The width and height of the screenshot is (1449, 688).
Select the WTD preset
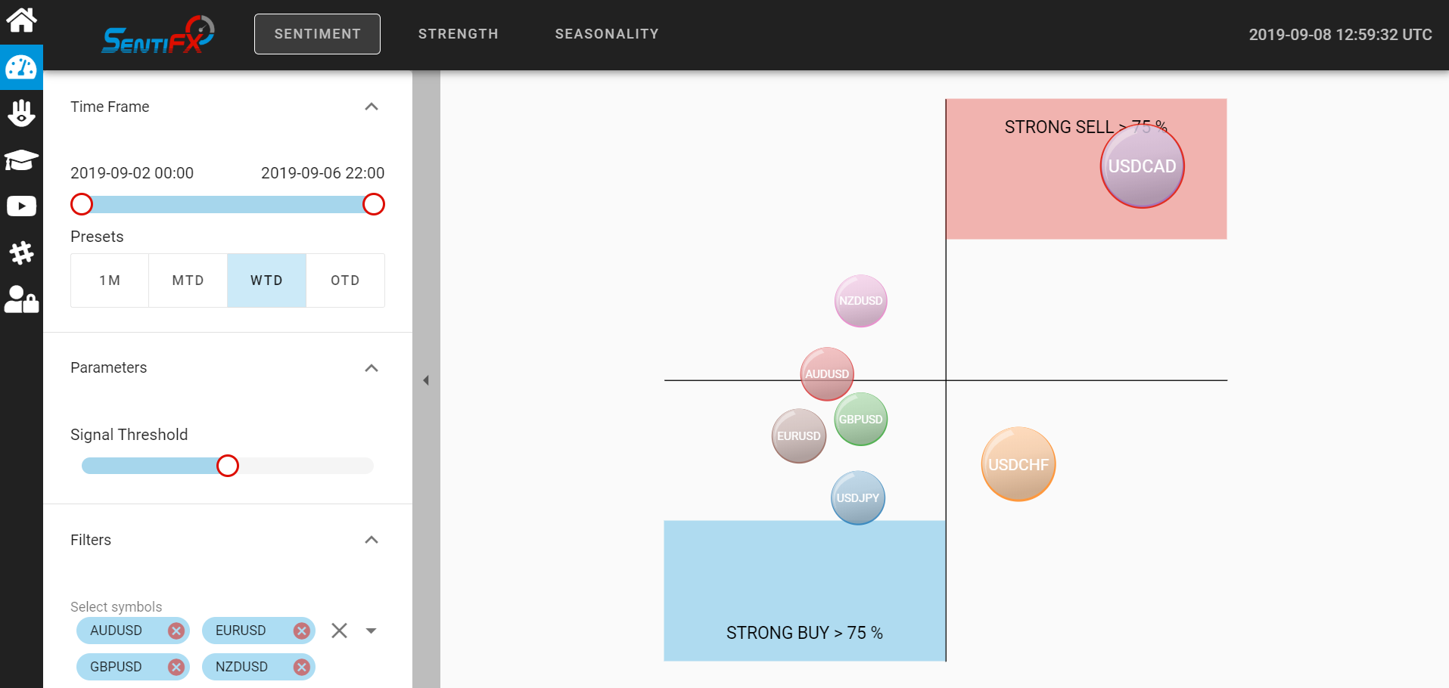click(x=266, y=280)
